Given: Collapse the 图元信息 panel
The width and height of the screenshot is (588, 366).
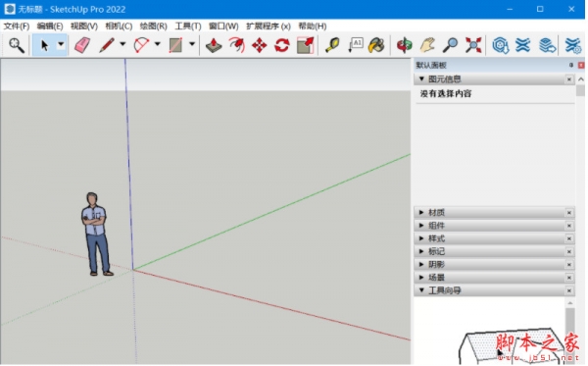Looking at the screenshot, I should (x=421, y=79).
